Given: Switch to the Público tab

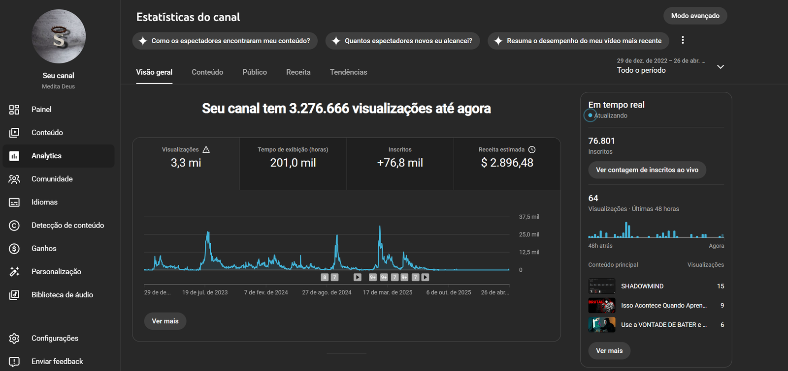Looking at the screenshot, I should pyautogui.click(x=255, y=72).
